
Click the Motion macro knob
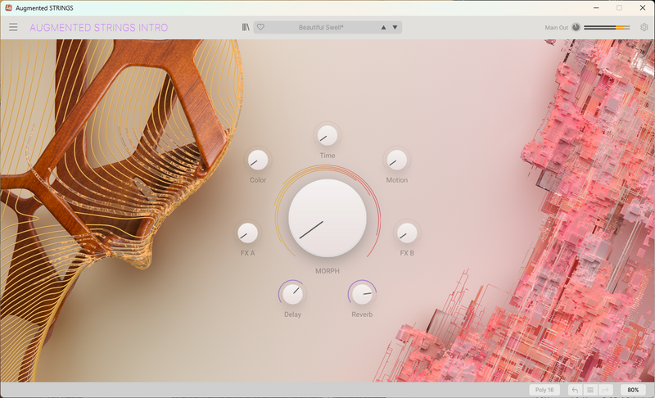click(397, 160)
